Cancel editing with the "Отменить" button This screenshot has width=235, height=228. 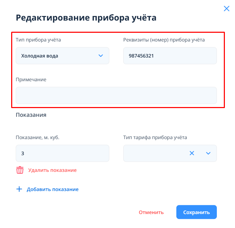click(151, 212)
